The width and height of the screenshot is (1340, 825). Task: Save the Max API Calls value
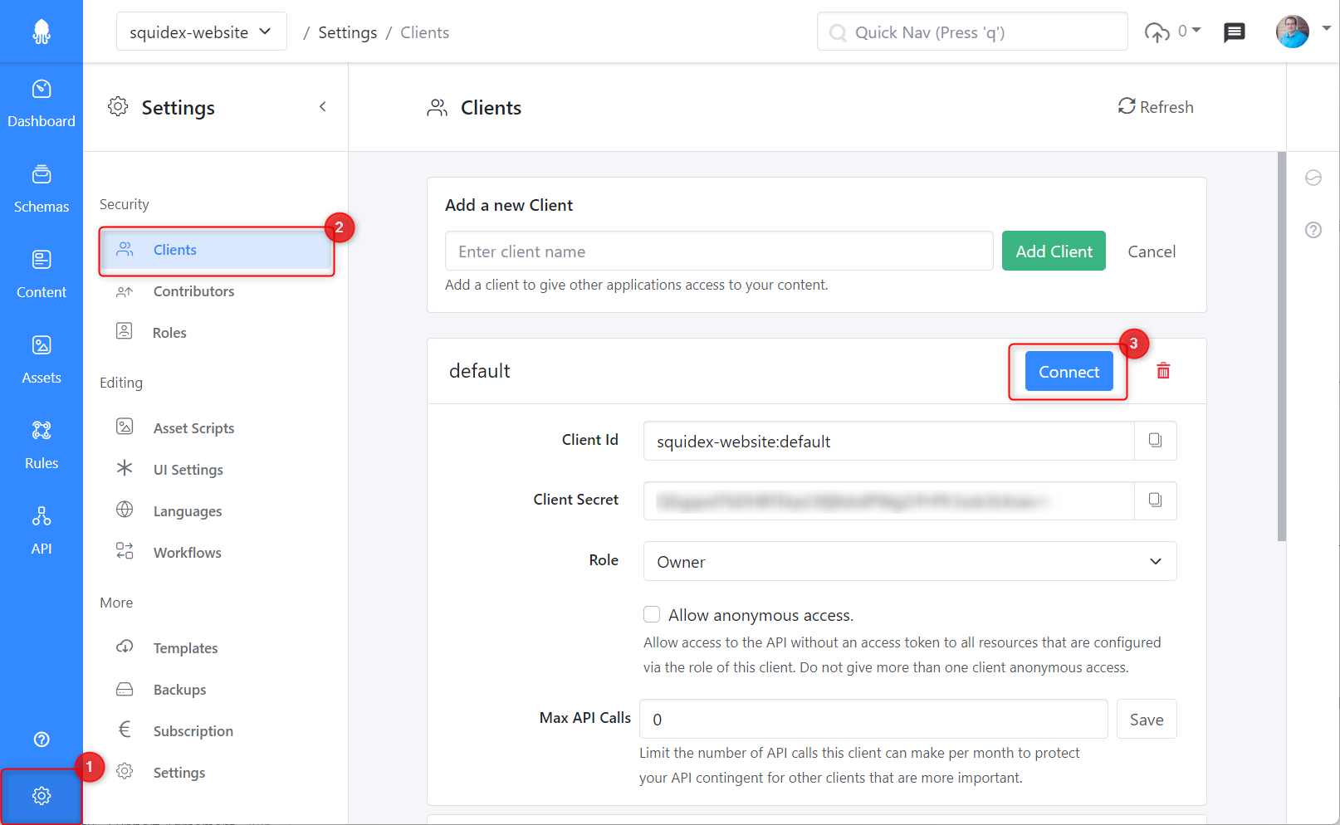[1147, 719]
